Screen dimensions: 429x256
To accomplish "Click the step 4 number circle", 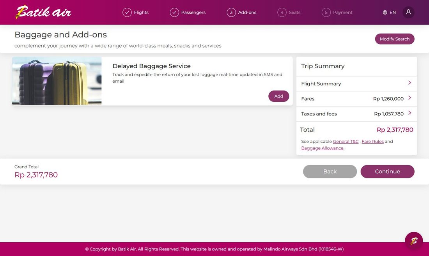I will [282, 12].
